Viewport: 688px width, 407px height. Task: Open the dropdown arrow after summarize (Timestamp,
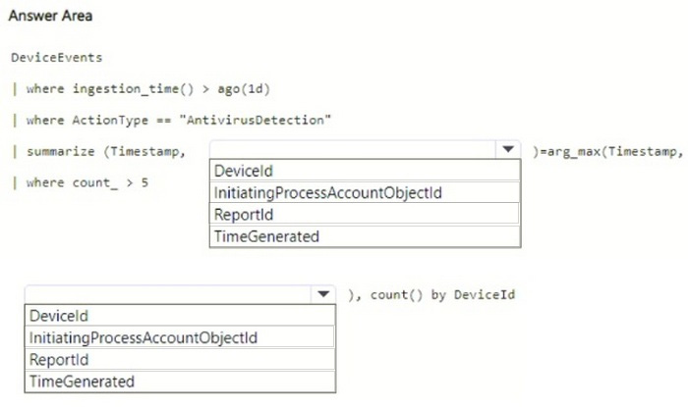[x=508, y=150]
